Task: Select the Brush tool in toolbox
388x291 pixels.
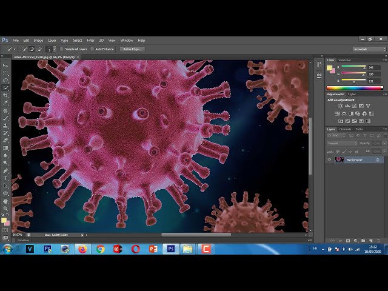Action: coord(5,118)
